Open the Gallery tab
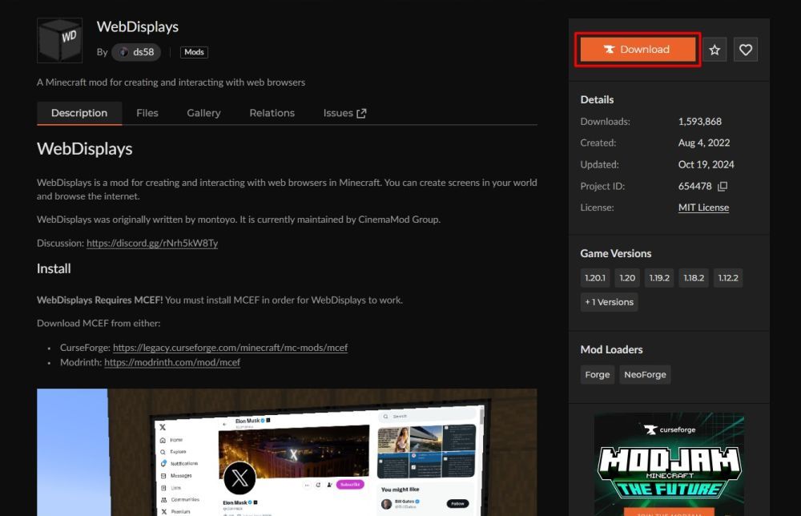Image resolution: width=801 pixels, height=516 pixels. (x=203, y=113)
